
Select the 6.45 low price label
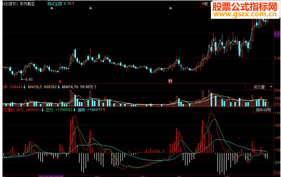tap(29, 79)
